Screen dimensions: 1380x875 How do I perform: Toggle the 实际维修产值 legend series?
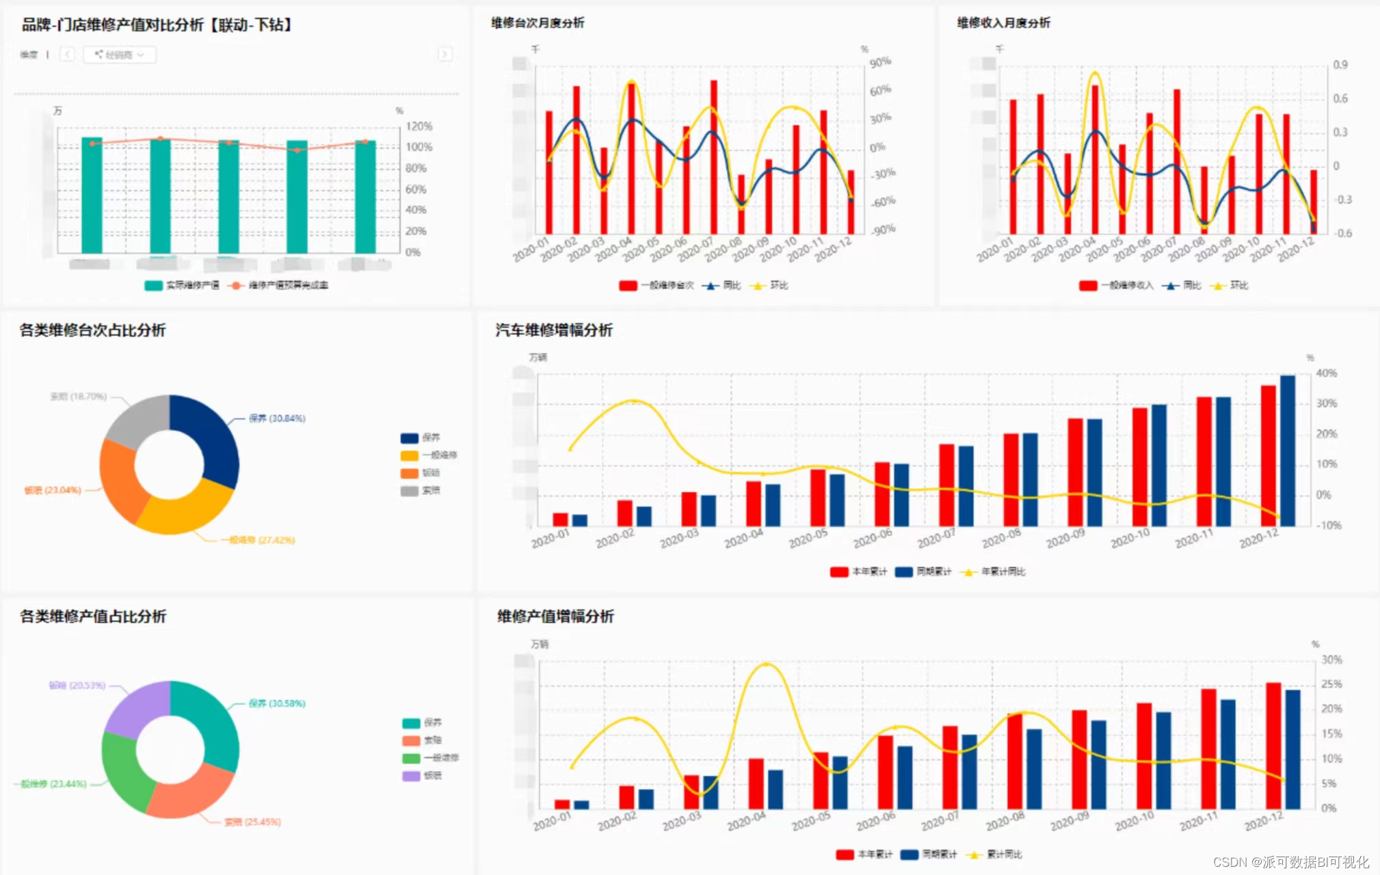[x=154, y=285]
